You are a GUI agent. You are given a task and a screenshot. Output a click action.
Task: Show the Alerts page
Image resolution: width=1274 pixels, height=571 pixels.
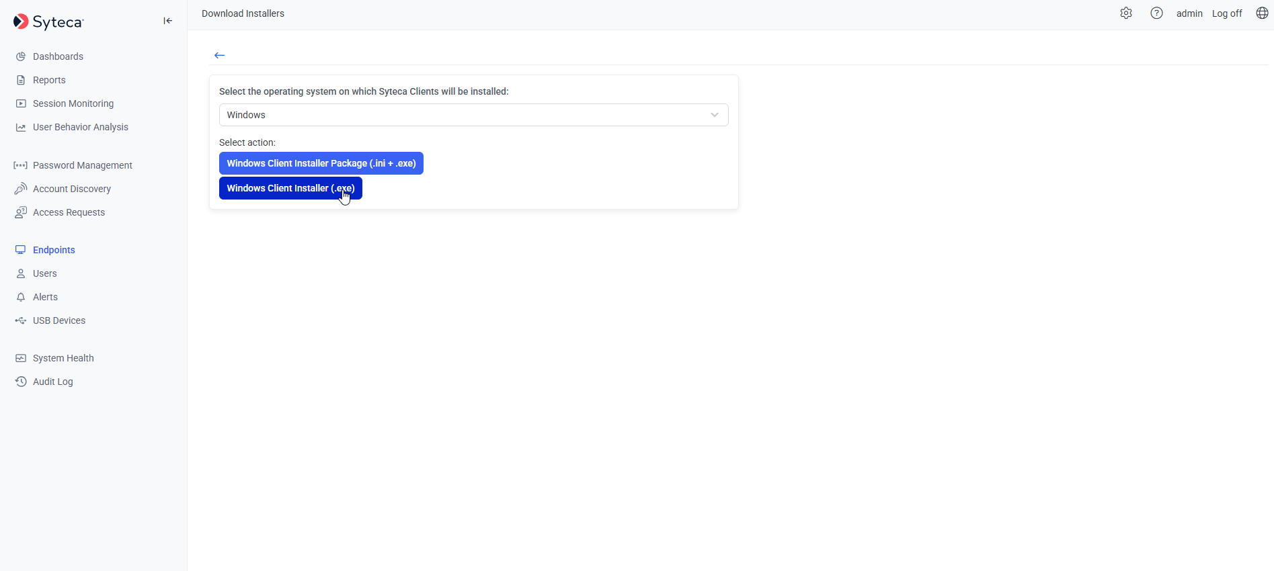(45, 297)
